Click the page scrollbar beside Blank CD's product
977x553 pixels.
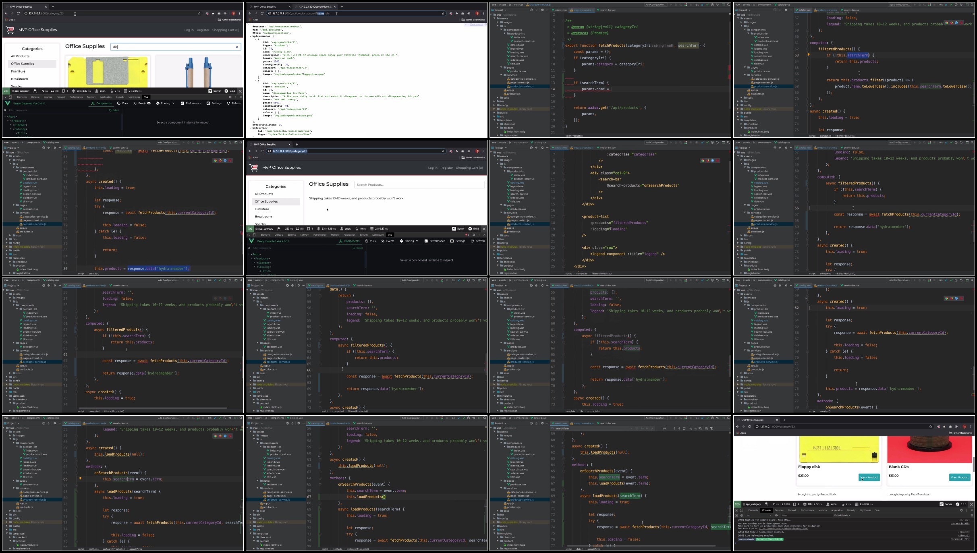tap(973, 465)
